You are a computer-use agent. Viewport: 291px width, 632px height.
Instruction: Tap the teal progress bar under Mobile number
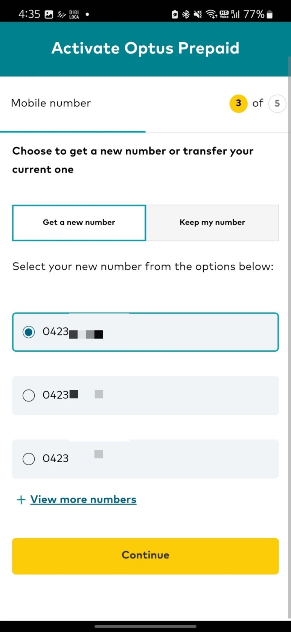pyautogui.click(x=73, y=132)
